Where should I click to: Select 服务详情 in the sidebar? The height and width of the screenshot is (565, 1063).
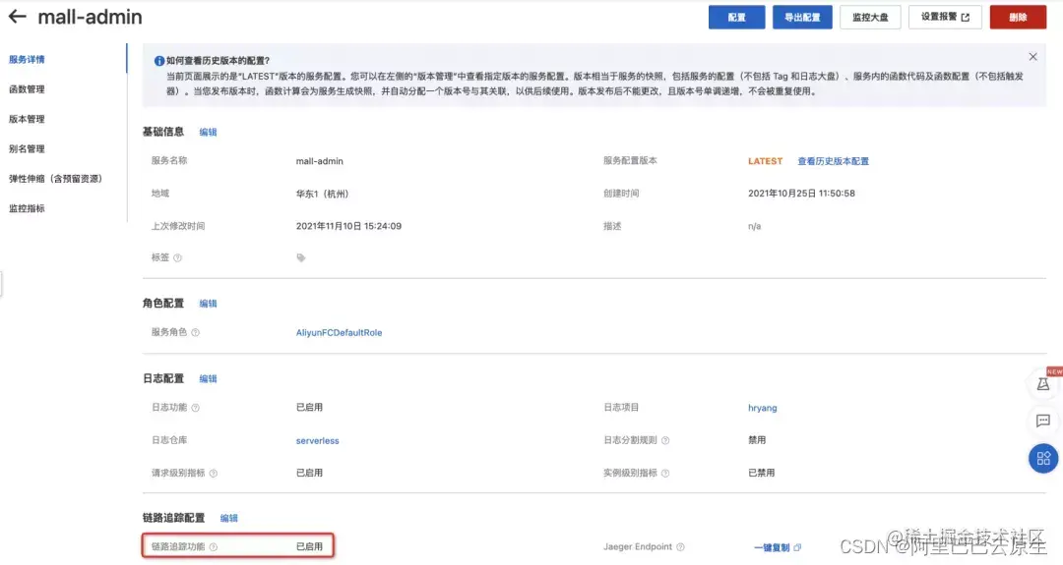tap(28, 60)
